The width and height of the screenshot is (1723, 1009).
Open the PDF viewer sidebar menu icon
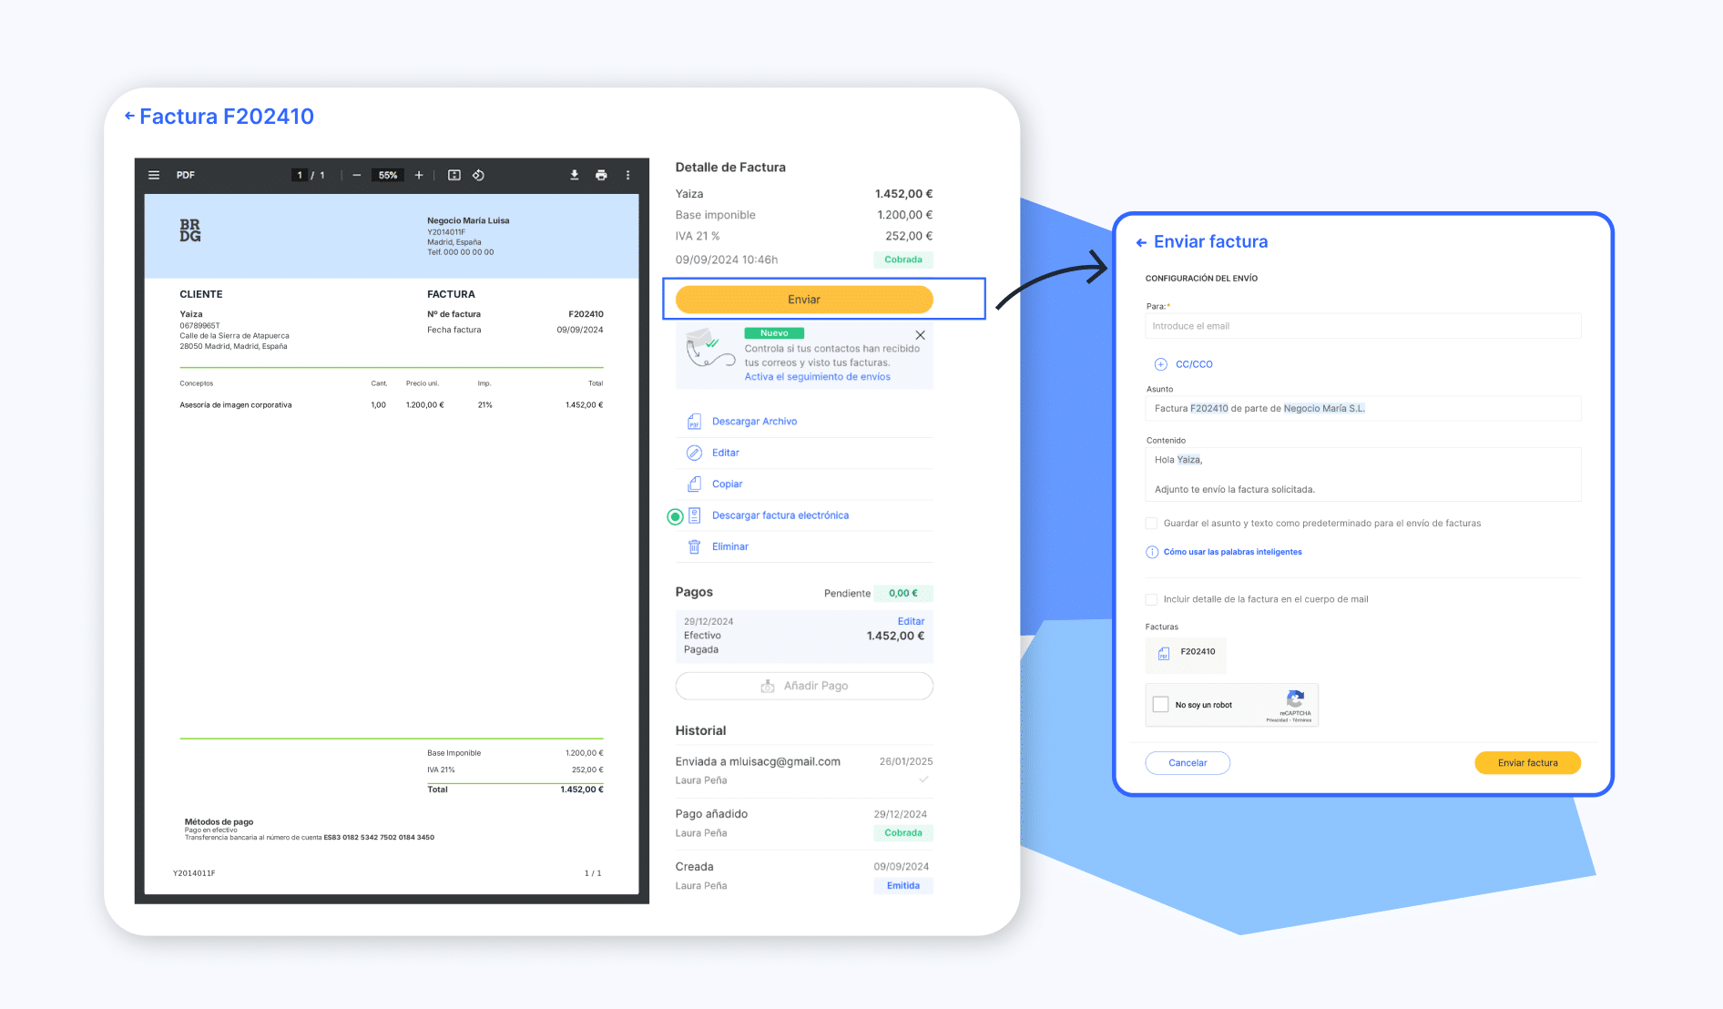(154, 175)
